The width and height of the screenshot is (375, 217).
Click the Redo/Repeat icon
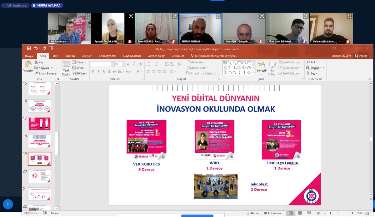pos(44,48)
